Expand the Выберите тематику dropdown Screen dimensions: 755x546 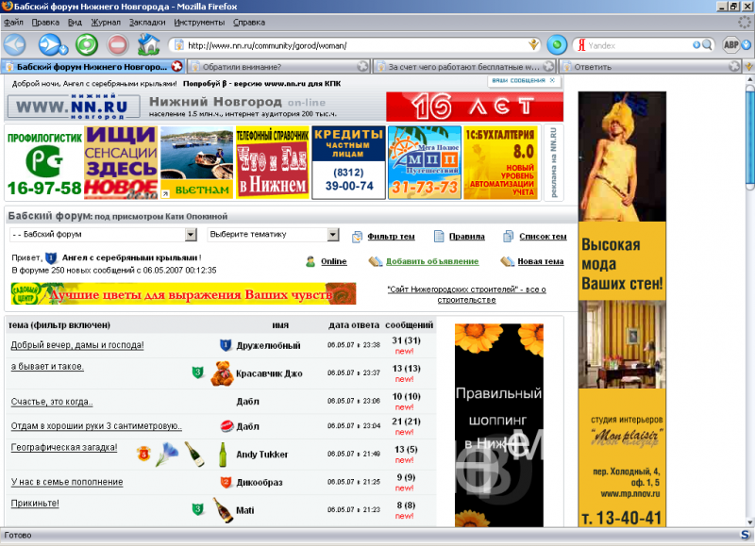tap(333, 234)
